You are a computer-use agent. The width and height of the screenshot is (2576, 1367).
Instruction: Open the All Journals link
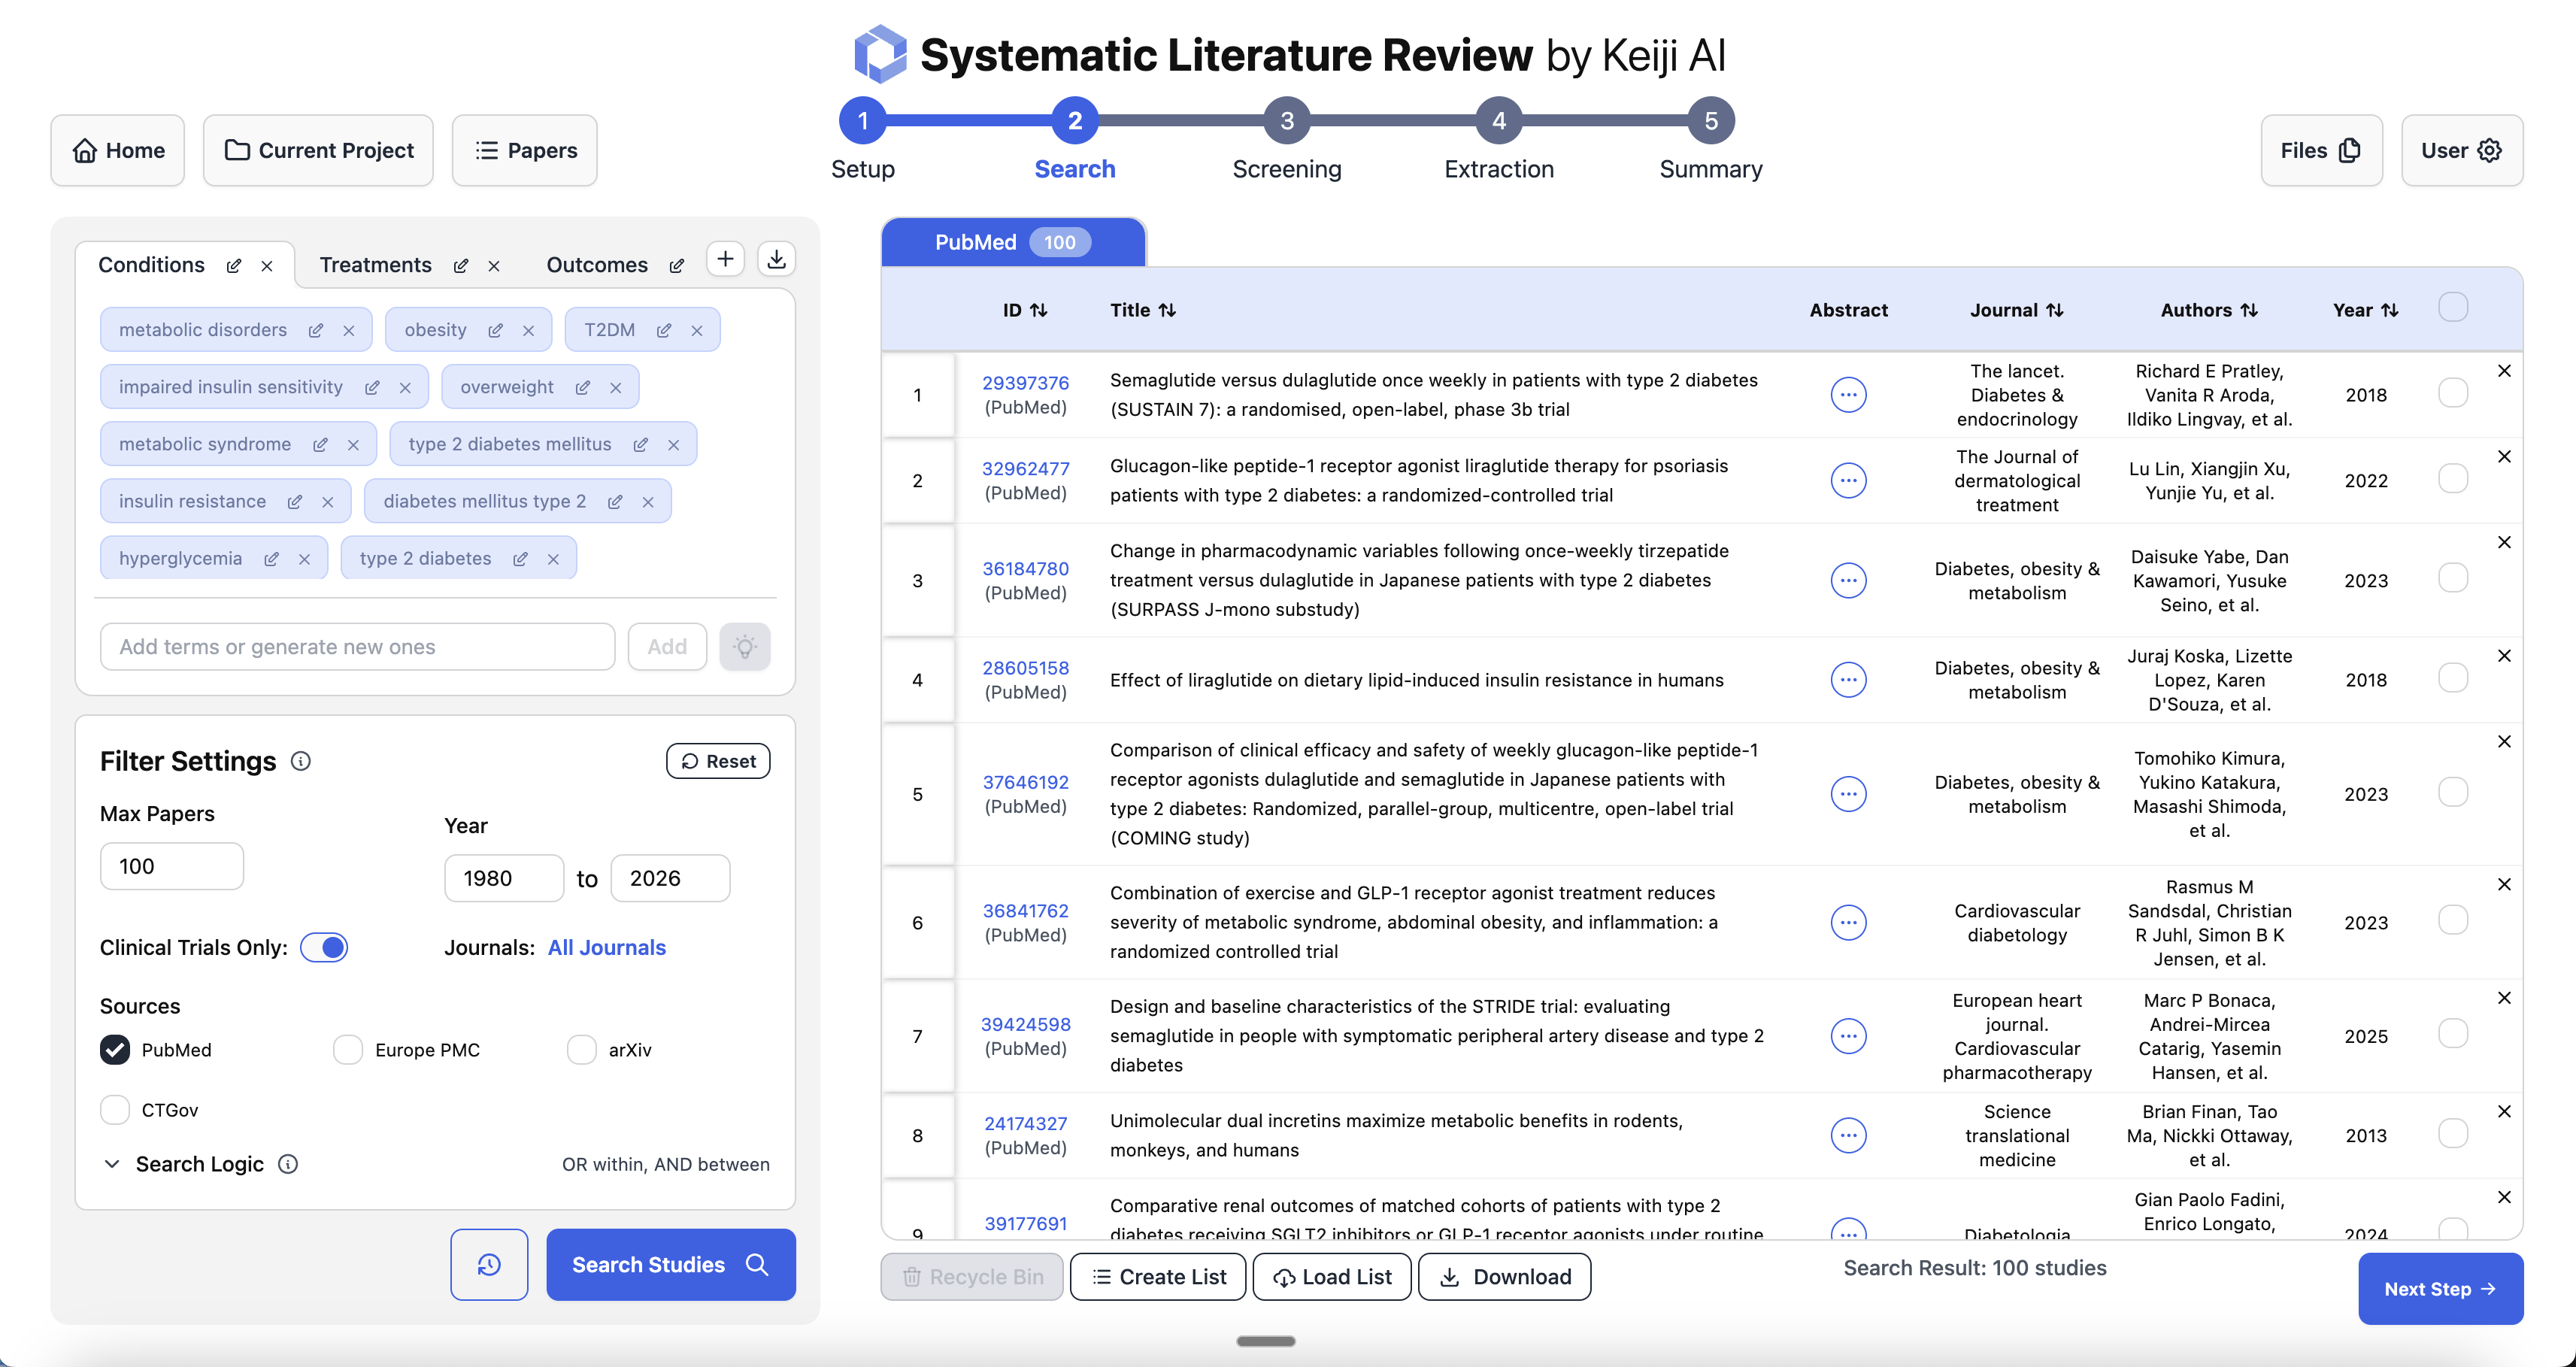coord(606,947)
